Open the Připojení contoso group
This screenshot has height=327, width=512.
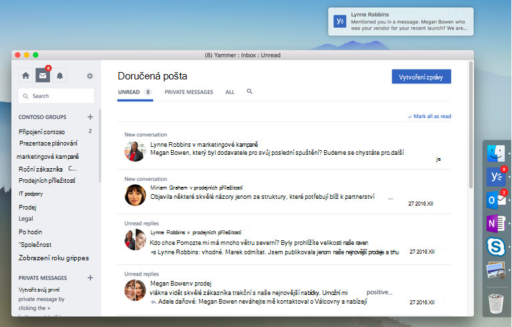coord(42,132)
